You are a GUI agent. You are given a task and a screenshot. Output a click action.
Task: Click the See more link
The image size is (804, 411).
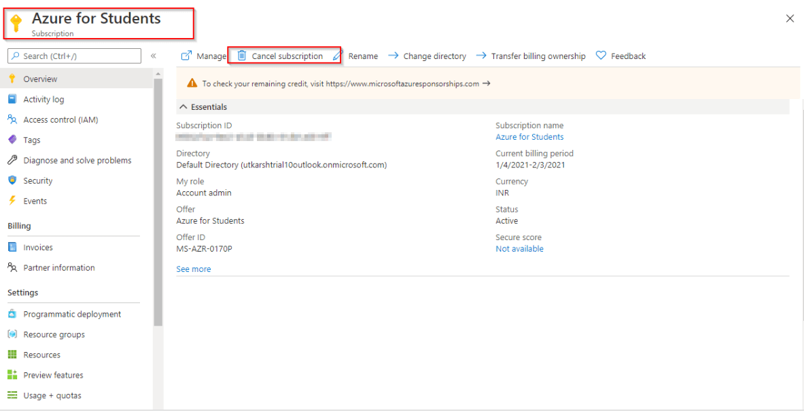[193, 269]
